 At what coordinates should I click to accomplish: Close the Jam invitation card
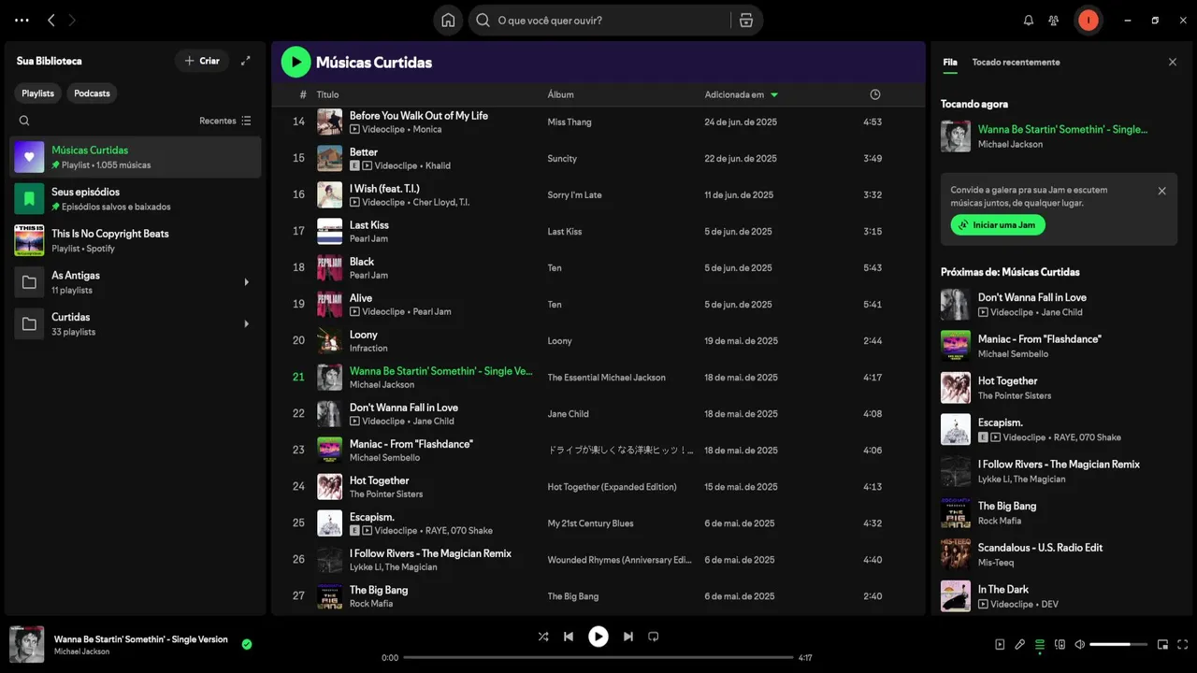[x=1162, y=191]
